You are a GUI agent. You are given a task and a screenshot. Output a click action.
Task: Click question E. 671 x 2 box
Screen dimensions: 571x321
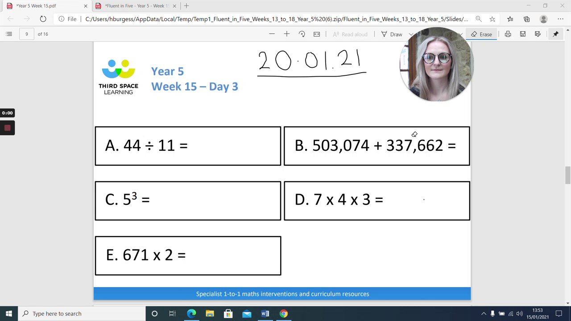188,255
